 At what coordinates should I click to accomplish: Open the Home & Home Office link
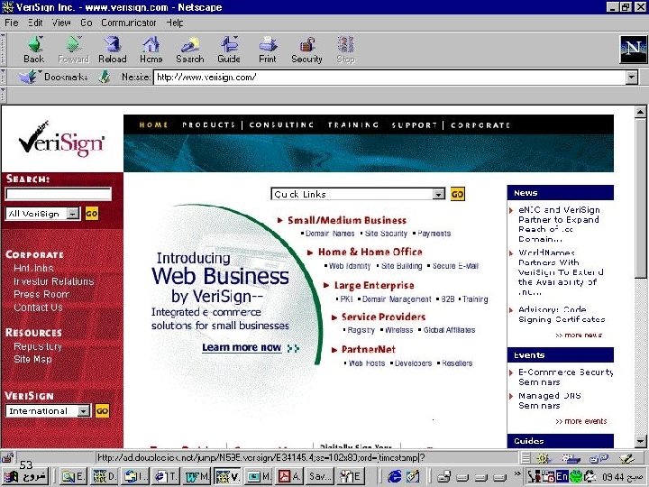coord(370,252)
